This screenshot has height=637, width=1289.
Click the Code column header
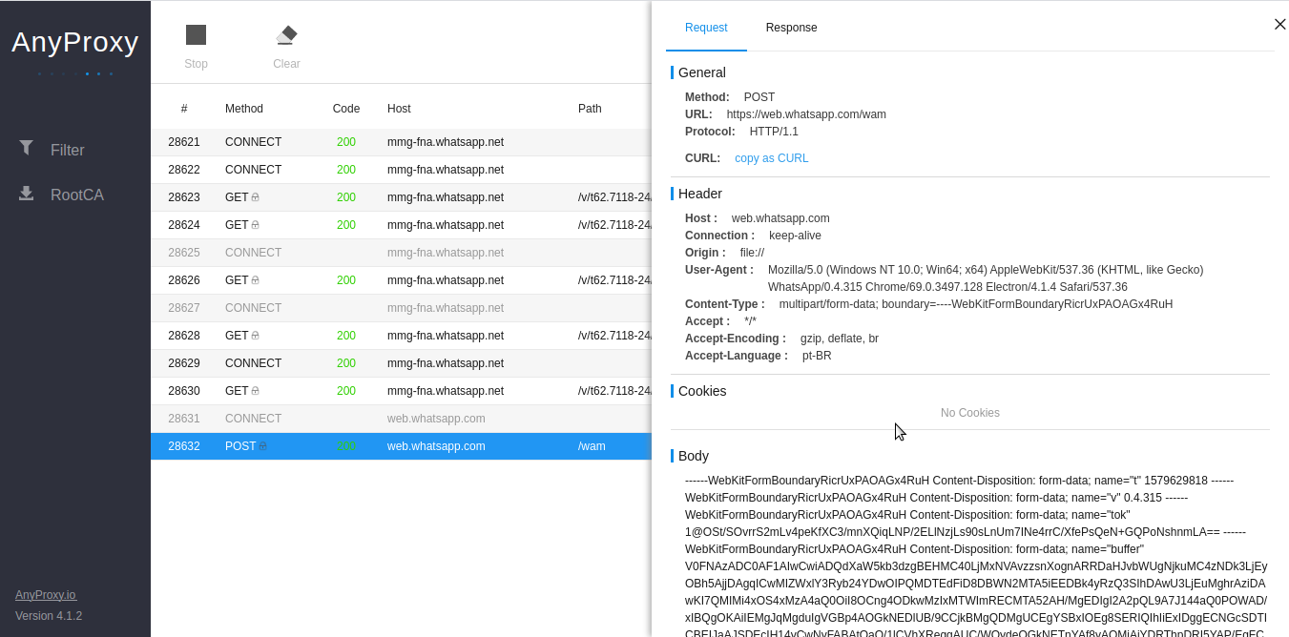click(346, 109)
